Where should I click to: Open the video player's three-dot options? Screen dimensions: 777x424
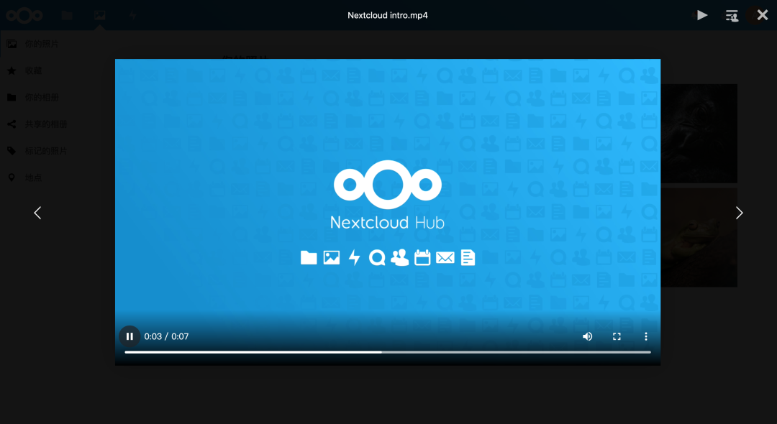645,336
